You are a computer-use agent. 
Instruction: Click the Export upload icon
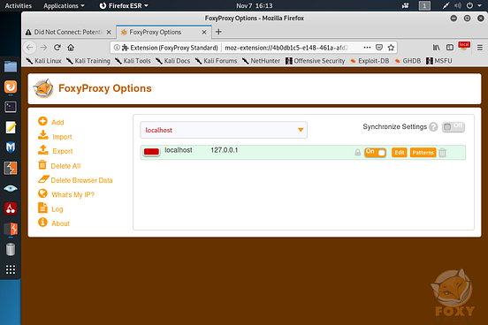pyautogui.click(x=43, y=149)
